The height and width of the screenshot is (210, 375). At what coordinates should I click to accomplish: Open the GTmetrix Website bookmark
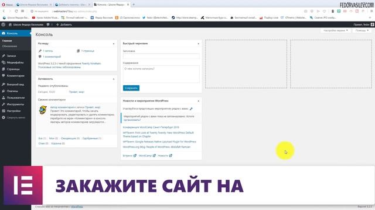[293, 17]
